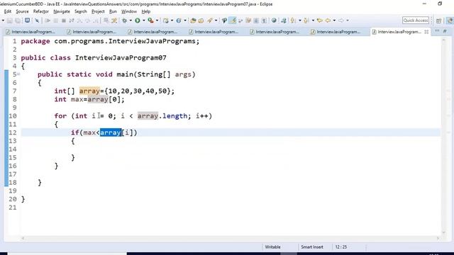This screenshot has width=454, height=255.
Task: Click the Step Over icon
Action: pos(87,21)
